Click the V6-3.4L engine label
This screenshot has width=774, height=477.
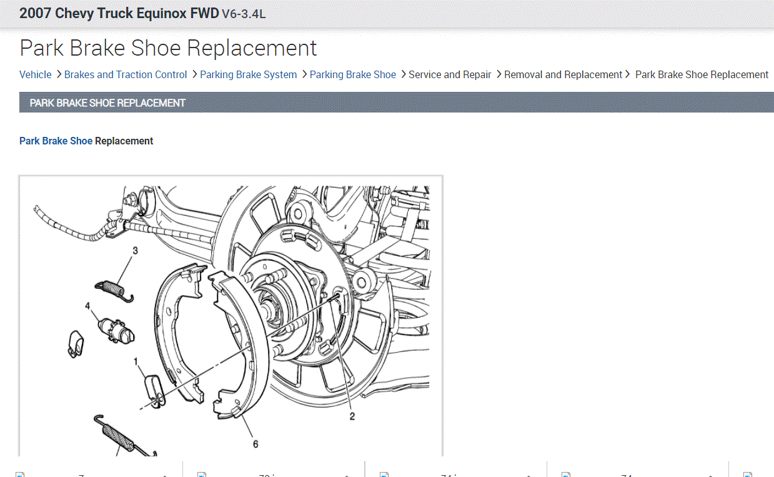[244, 14]
